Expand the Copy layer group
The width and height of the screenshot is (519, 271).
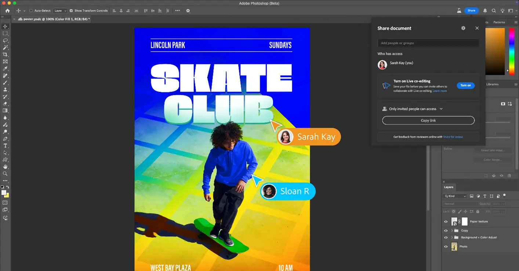point(452,231)
